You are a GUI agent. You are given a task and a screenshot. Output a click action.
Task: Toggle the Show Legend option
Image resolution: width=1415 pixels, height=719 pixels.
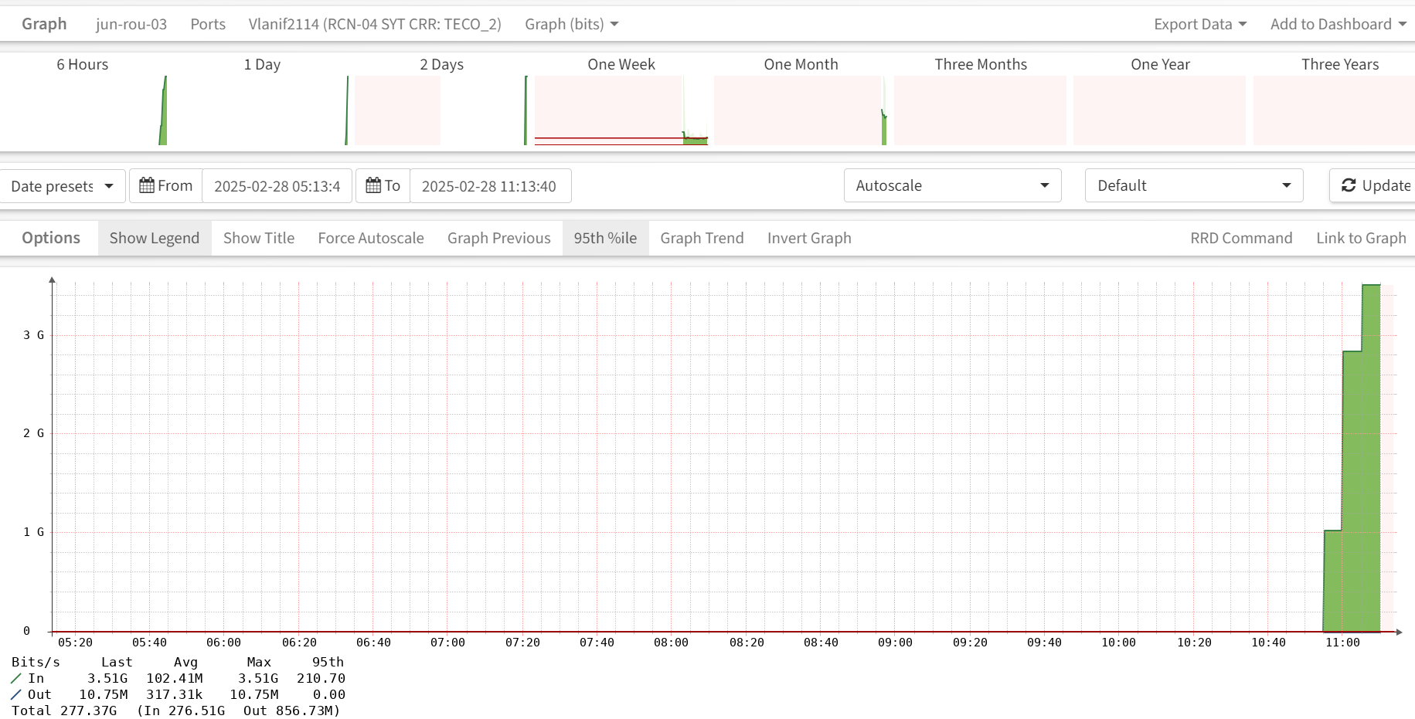pyautogui.click(x=155, y=238)
